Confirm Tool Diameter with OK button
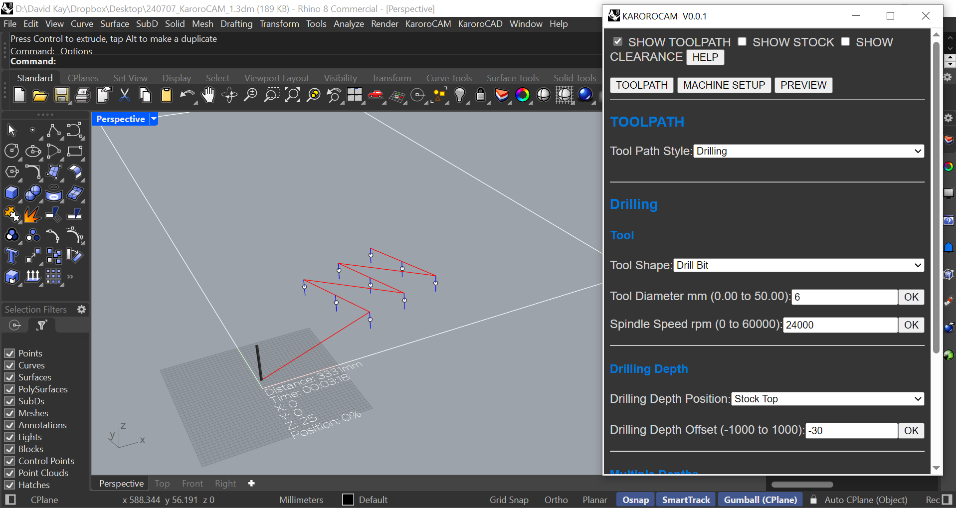This screenshot has height=508, width=956. click(x=911, y=297)
